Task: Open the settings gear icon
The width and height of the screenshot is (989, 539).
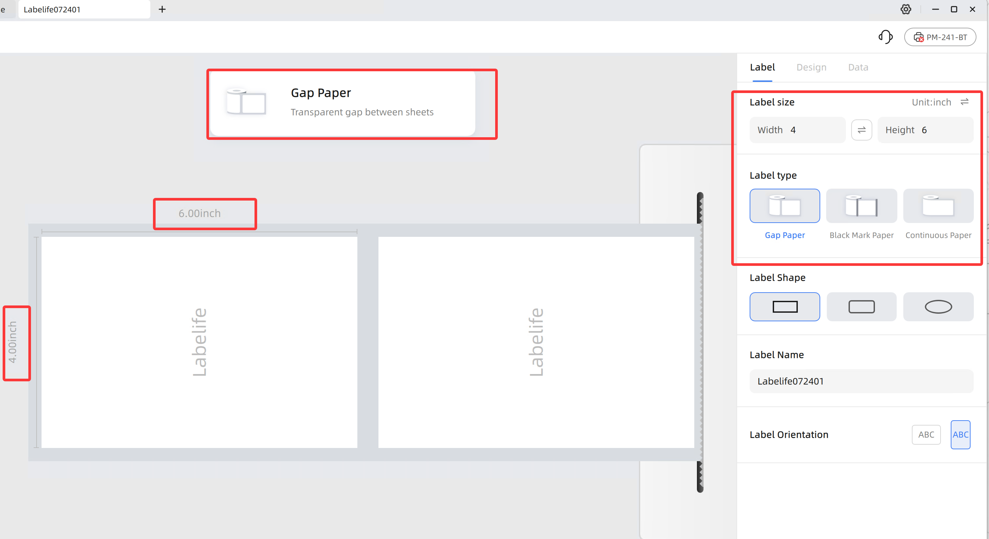Action: coord(906,10)
